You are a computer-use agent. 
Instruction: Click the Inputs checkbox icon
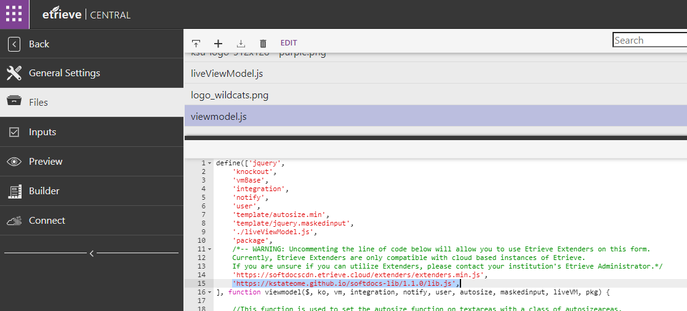(14, 132)
